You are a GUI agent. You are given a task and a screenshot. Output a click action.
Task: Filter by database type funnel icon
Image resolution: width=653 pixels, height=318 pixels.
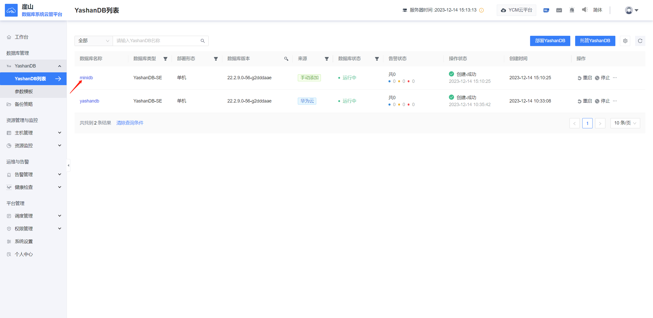click(x=165, y=59)
